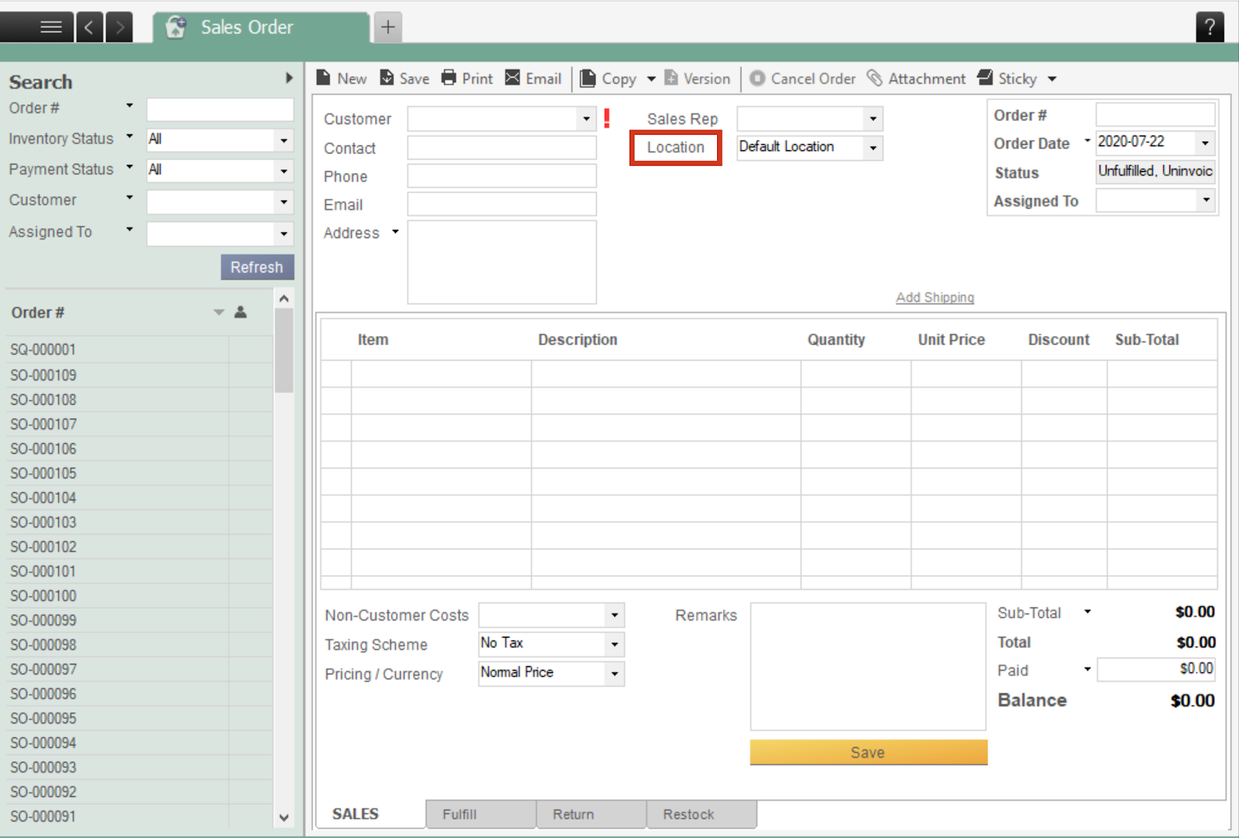Click the Remarks text area
The height and width of the screenshot is (838, 1239).
[868, 666]
